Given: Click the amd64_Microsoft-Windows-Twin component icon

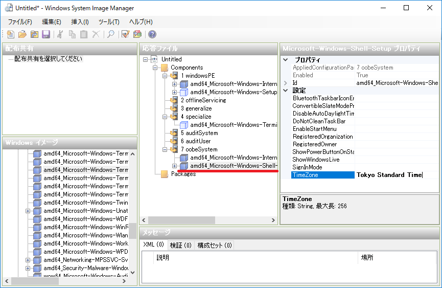Looking at the screenshot, I should click(37, 203).
